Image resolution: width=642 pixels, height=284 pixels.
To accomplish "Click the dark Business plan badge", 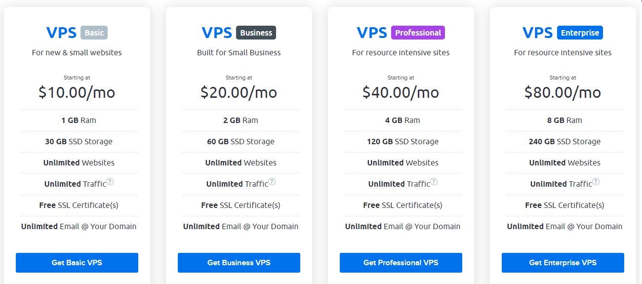I will (x=256, y=33).
